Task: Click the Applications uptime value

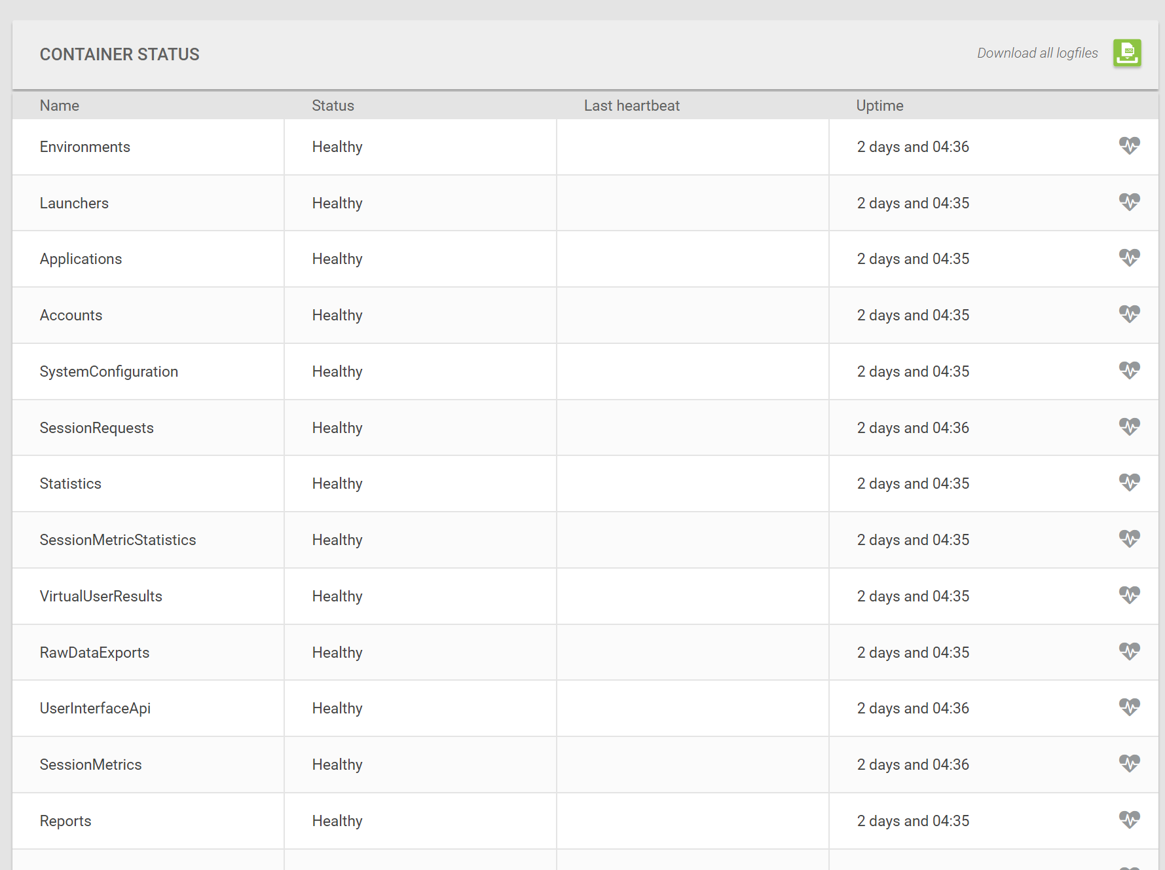Action: click(x=913, y=259)
